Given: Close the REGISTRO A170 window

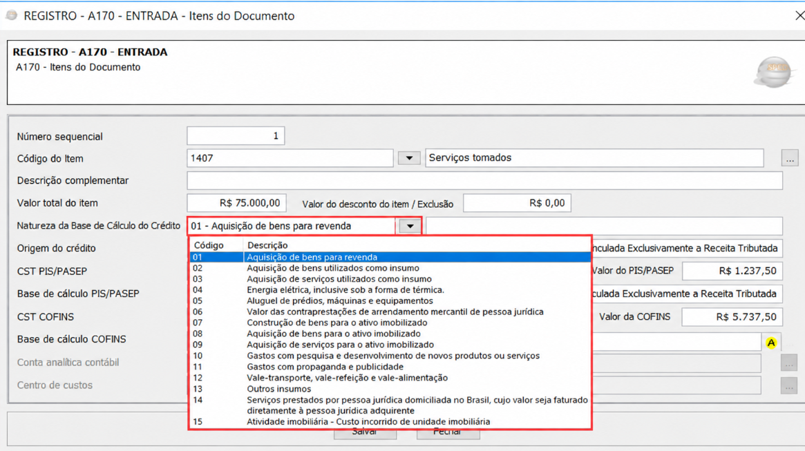Looking at the screenshot, I should (799, 16).
